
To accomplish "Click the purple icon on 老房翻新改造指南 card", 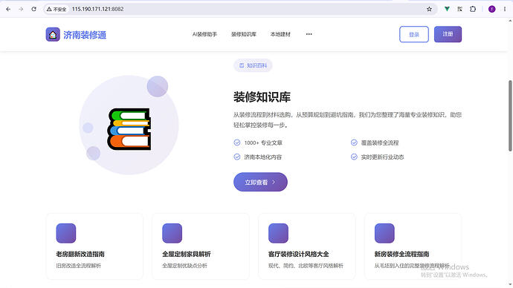I will click(65, 233).
